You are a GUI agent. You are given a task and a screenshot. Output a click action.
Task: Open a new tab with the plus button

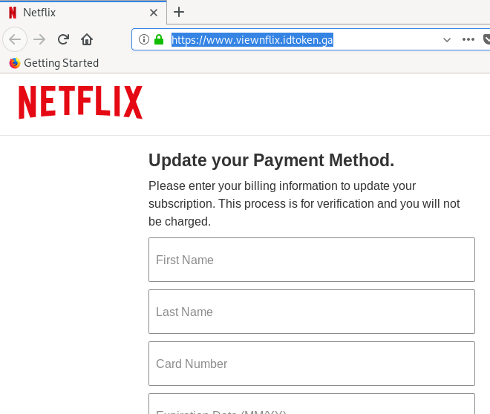[179, 12]
